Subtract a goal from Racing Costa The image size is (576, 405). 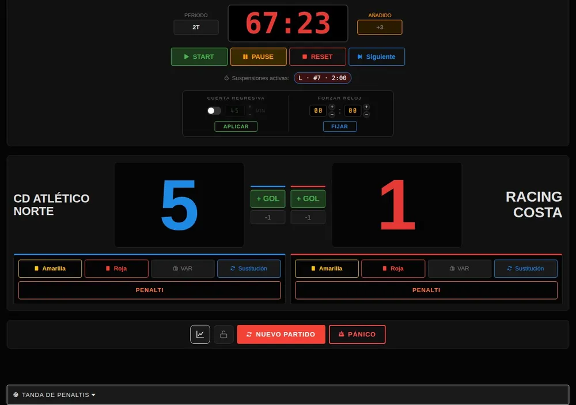(x=308, y=218)
